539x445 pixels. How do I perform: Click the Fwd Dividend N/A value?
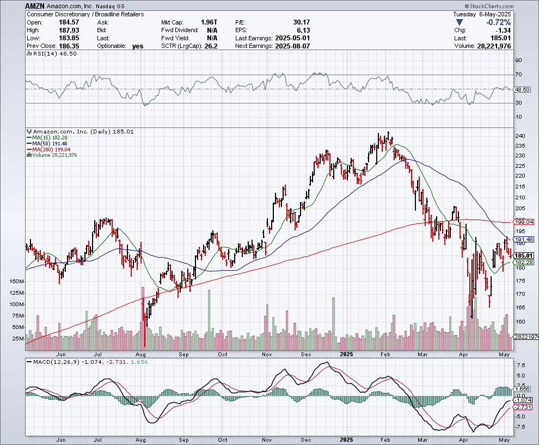[x=212, y=31]
